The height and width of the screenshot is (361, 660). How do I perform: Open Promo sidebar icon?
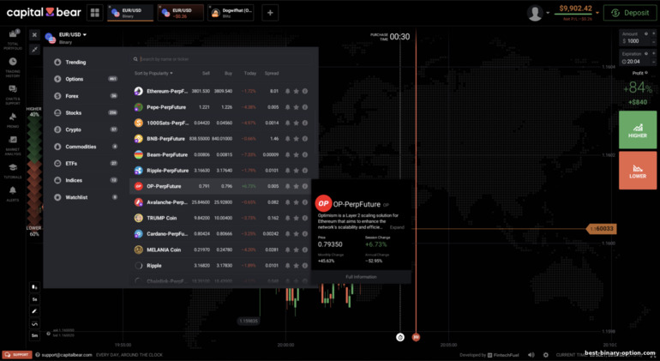(13, 120)
